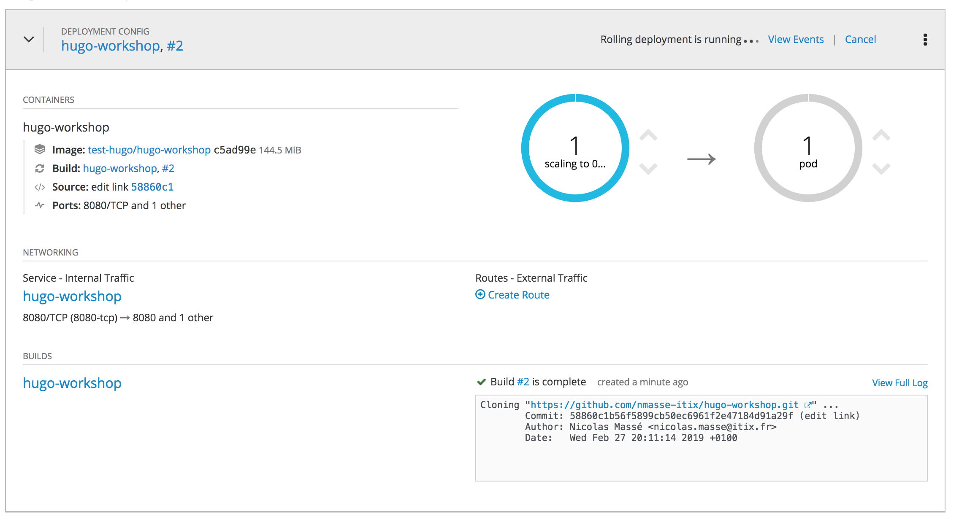This screenshot has height=522, width=959.
Task: Open build #2 from the status line
Action: [523, 382]
